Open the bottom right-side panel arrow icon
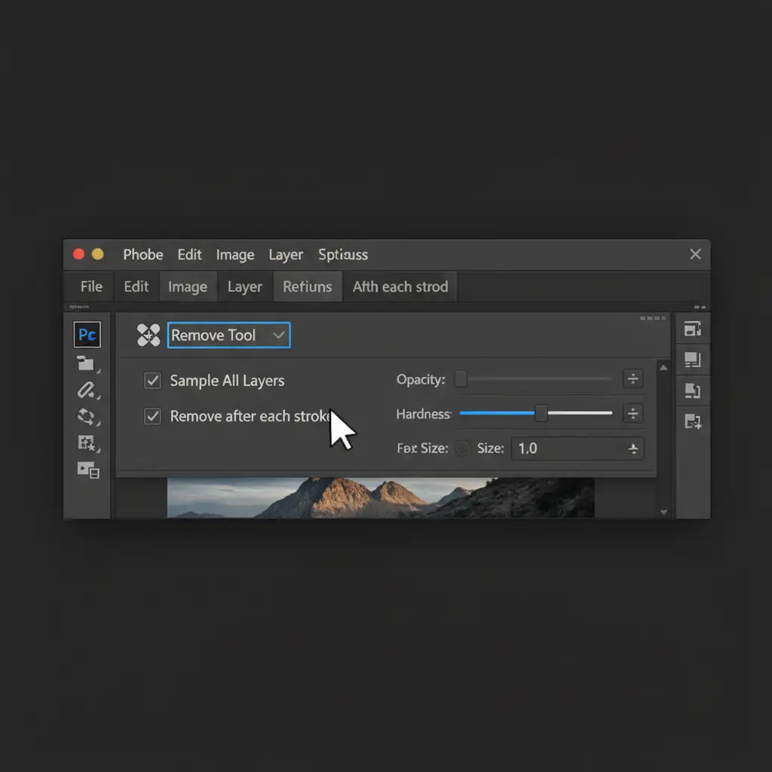This screenshot has height=772, width=772. [x=692, y=422]
